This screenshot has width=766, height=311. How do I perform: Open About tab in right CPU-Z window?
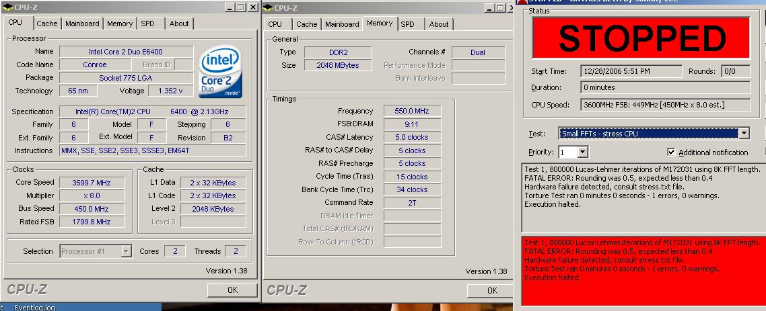[439, 24]
